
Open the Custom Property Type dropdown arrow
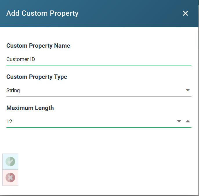[x=188, y=90]
